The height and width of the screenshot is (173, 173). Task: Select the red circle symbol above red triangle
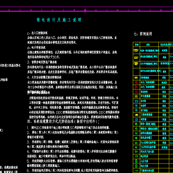click(136, 82)
